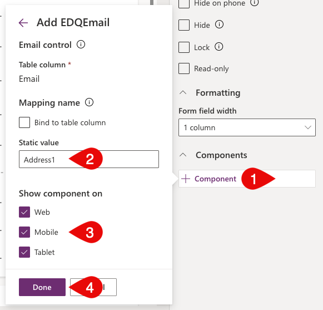Click the plus icon beside Component
323x310 pixels.
[186, 179]
